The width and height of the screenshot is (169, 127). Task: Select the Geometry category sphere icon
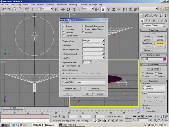click(142, 21)
